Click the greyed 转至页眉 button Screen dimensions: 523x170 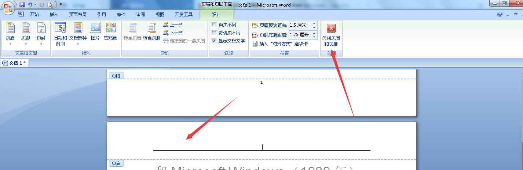point(132,31)
